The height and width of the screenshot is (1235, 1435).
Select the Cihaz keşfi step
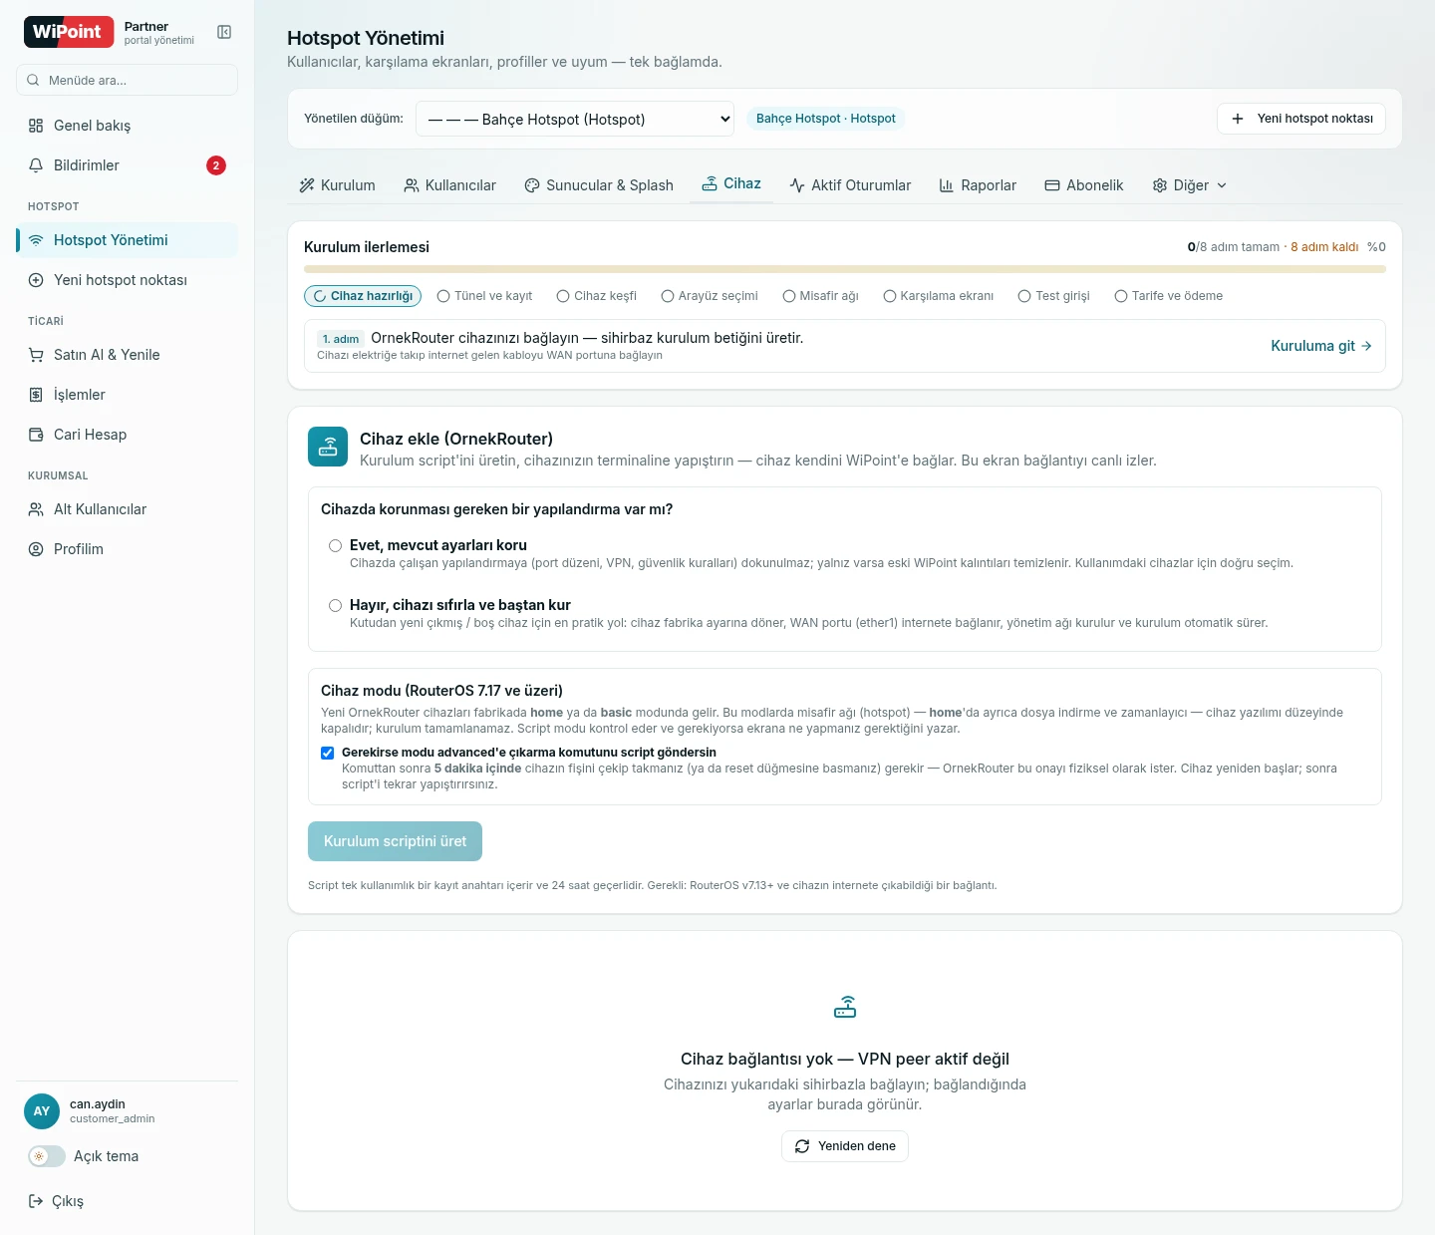click(597, 296)
